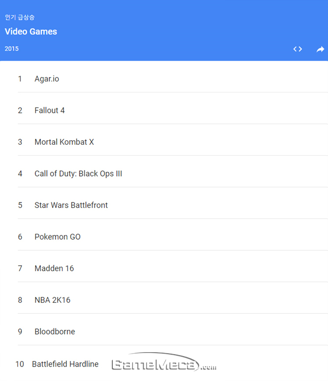Click rank number 10 beside Battlefield Hardline
The height and width of the screenshot is (381, 328).
pyautogui.click(x=19, y=364)
